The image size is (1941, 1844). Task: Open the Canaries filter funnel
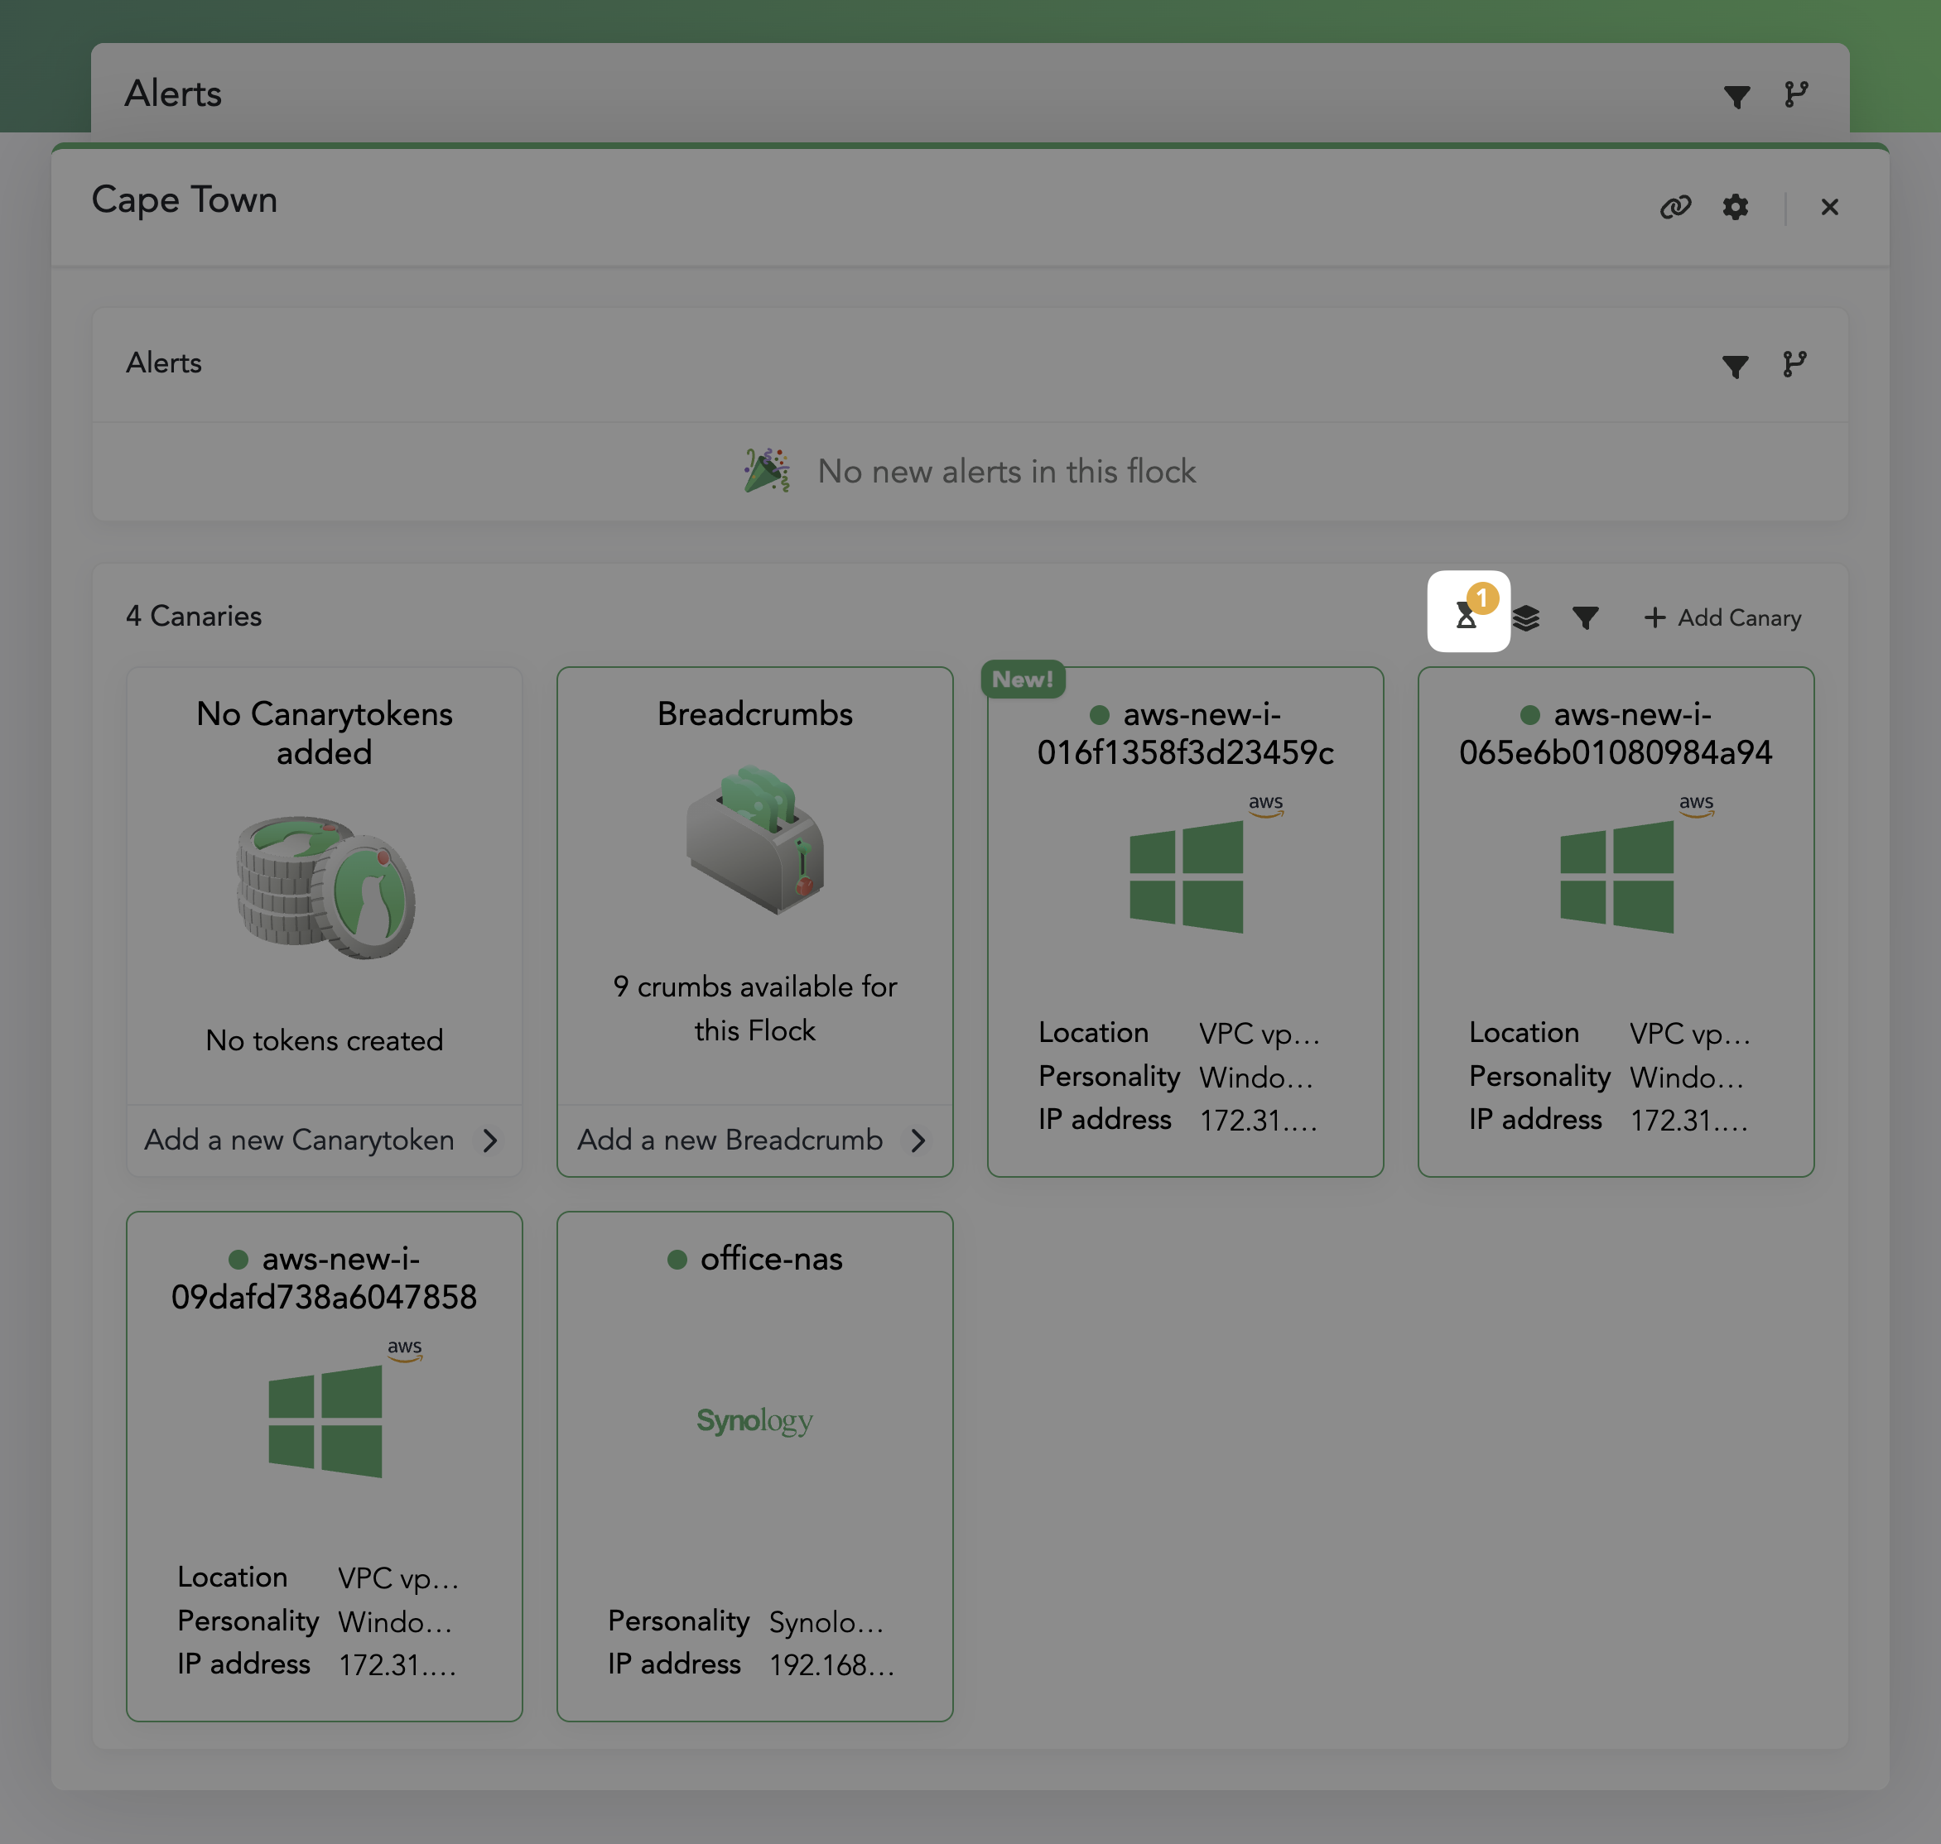click(1584, 618)
